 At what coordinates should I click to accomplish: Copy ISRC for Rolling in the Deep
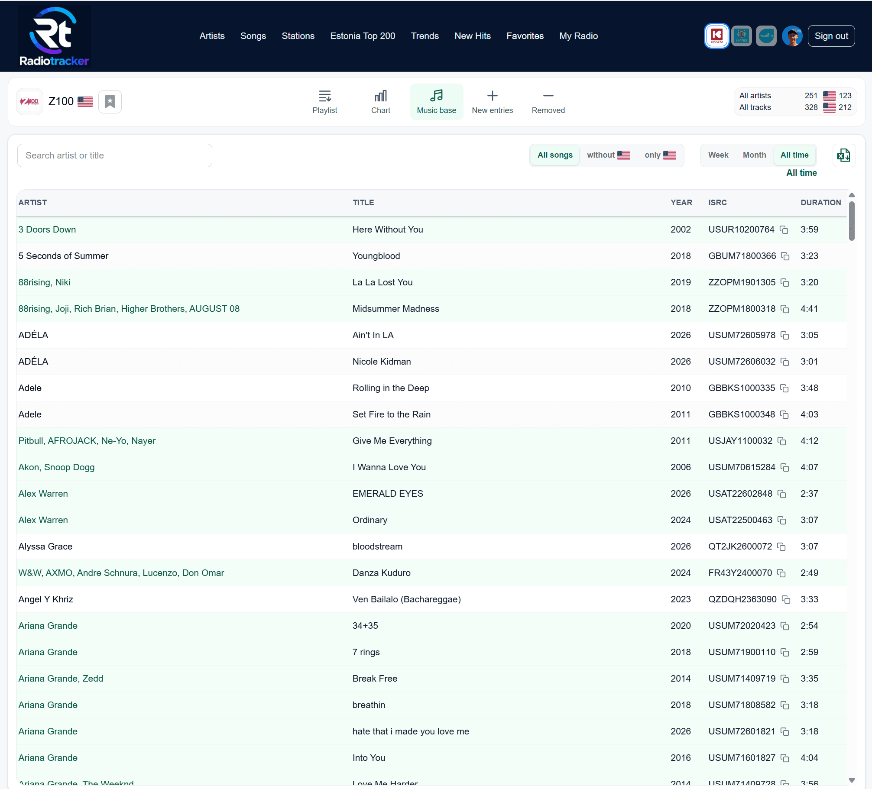(784, 388)
